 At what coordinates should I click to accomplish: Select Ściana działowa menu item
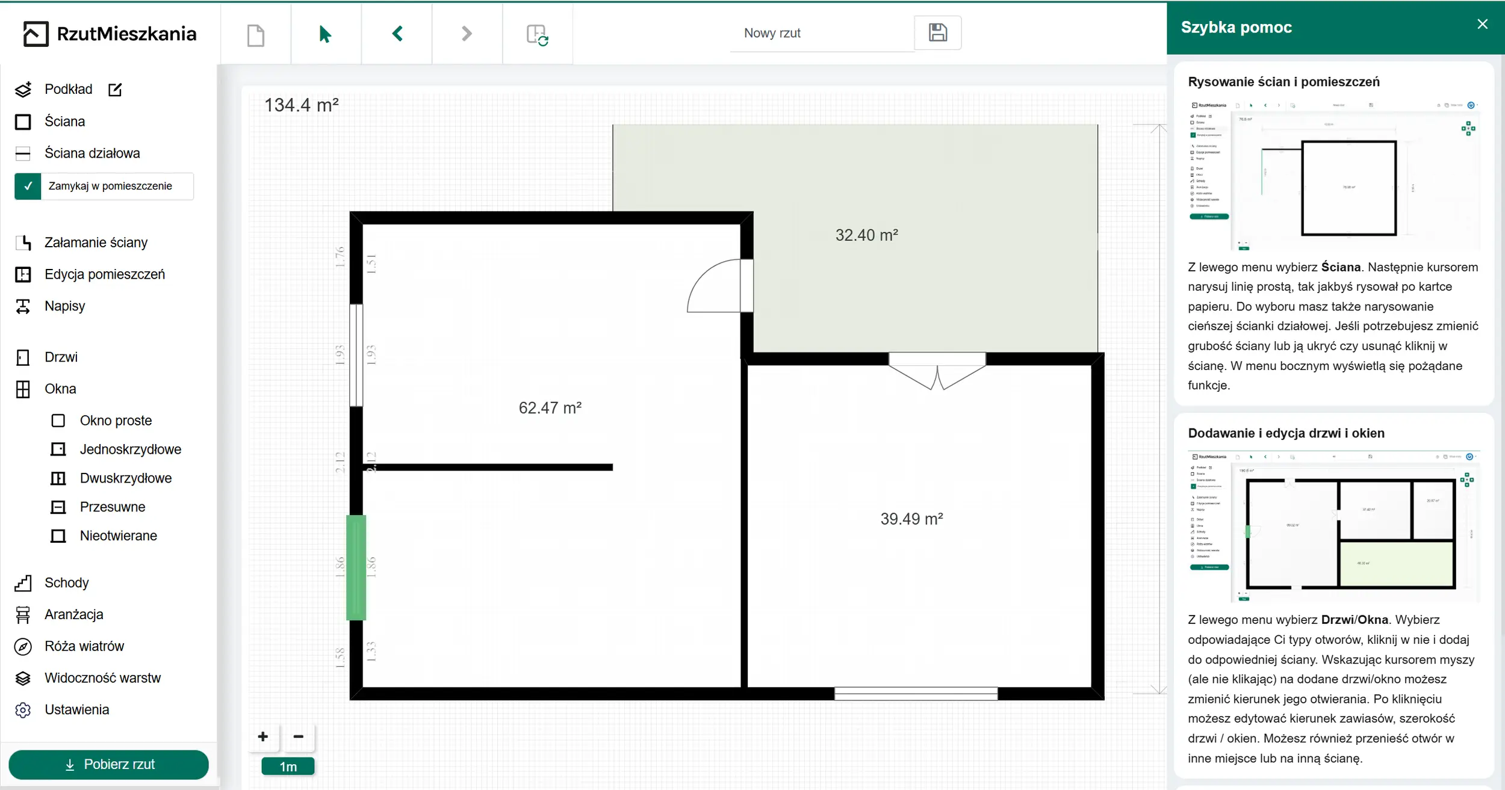pyautogui.click(x=92, y=153)
